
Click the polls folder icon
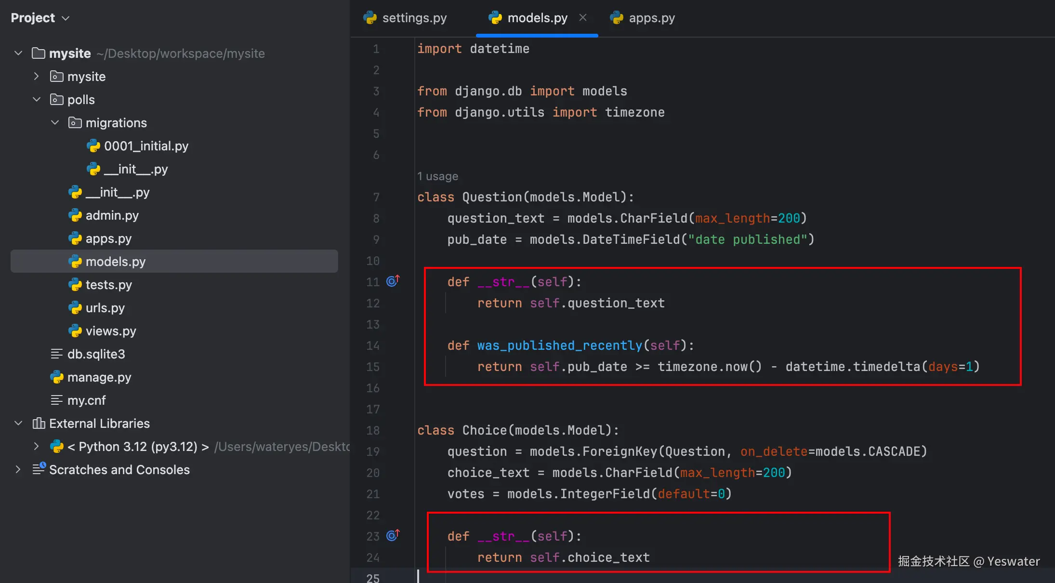coord(57,100)
